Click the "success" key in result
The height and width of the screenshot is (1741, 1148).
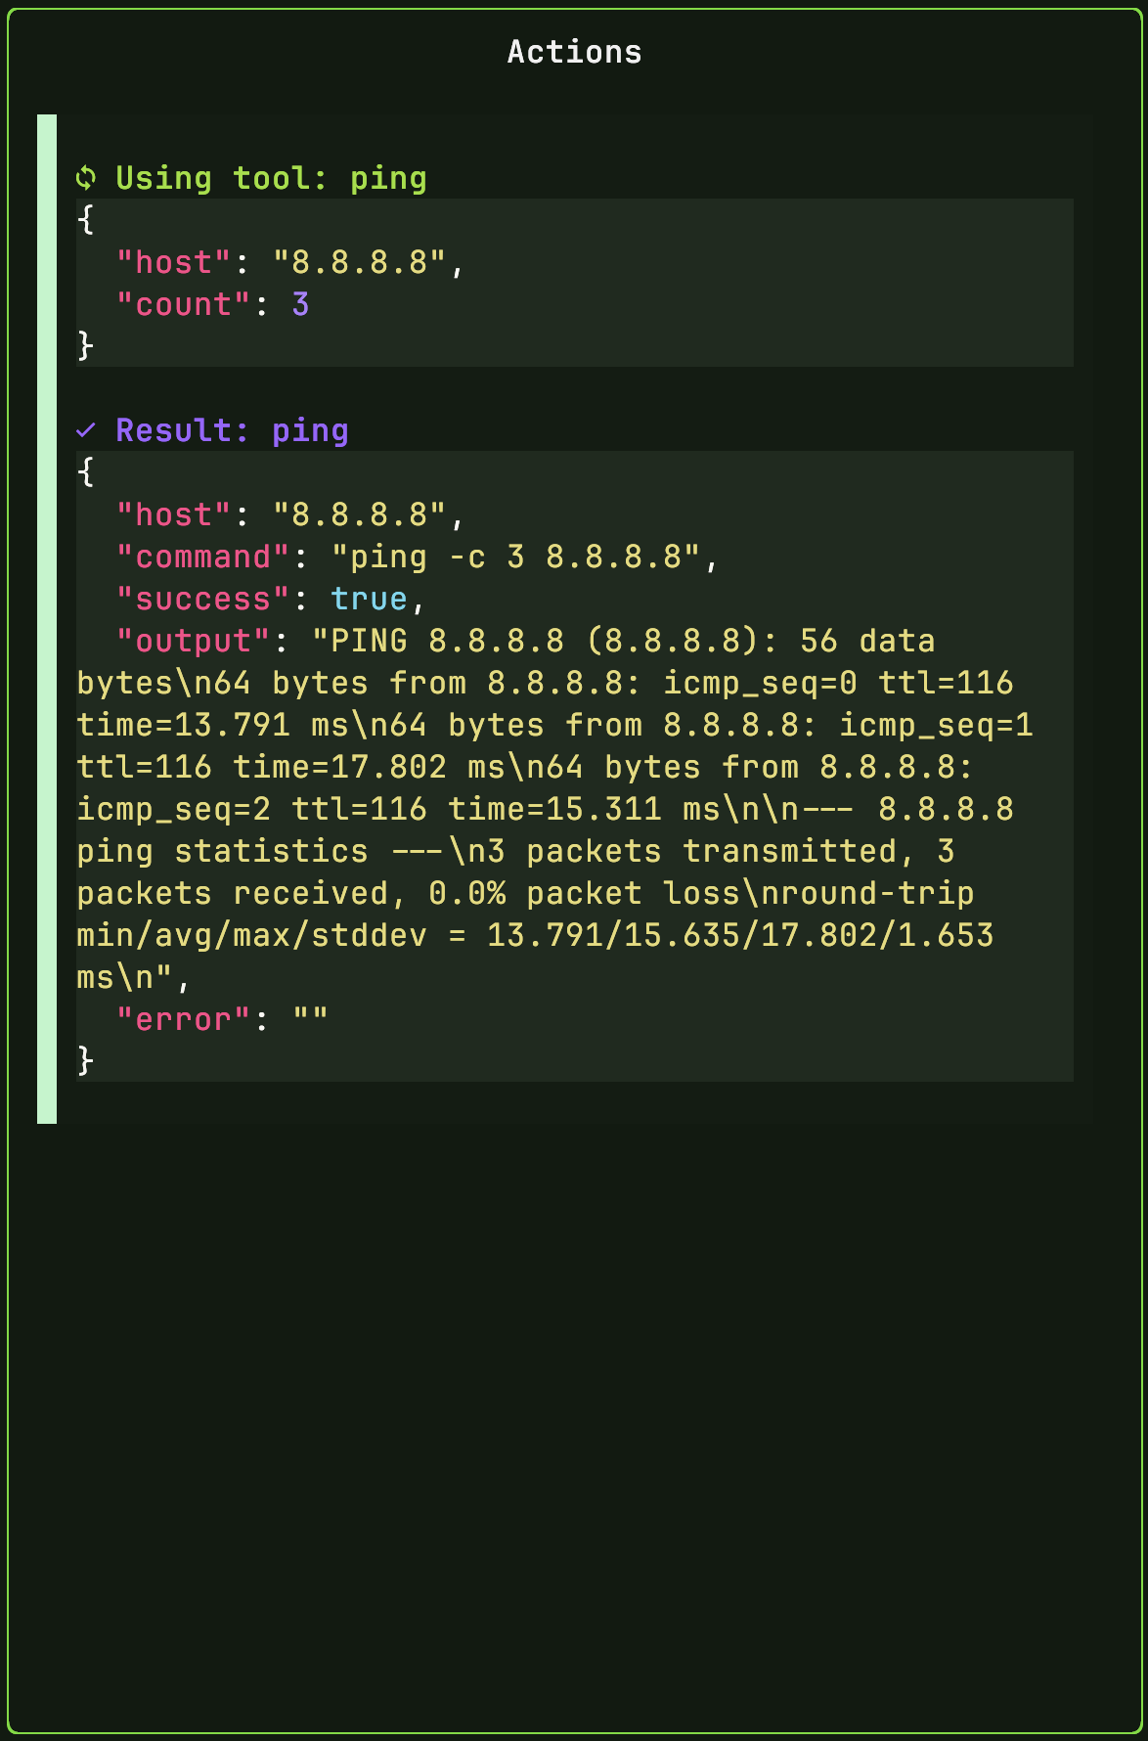(203, 599)
